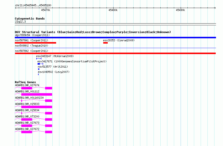
Task: Click the esv2483147 blue interval glyph
Action: point(39,59)
